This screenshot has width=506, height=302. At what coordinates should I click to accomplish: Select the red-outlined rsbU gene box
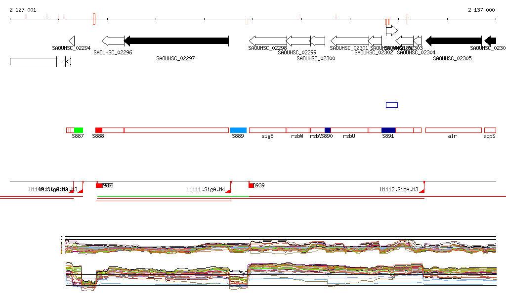(349, 130)
